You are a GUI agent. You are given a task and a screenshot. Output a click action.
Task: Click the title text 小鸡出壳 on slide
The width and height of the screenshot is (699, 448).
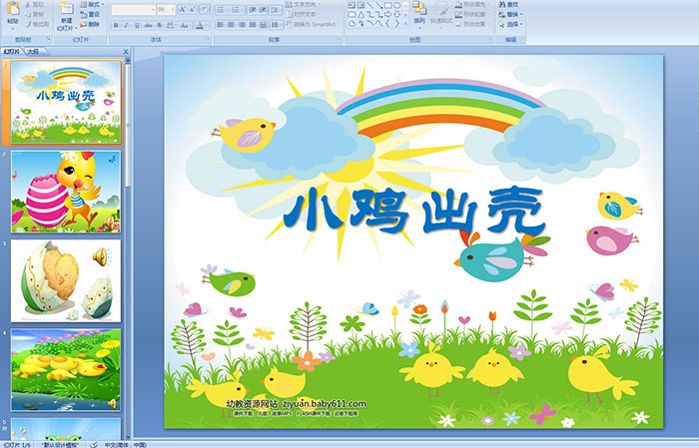pos(414,211)
